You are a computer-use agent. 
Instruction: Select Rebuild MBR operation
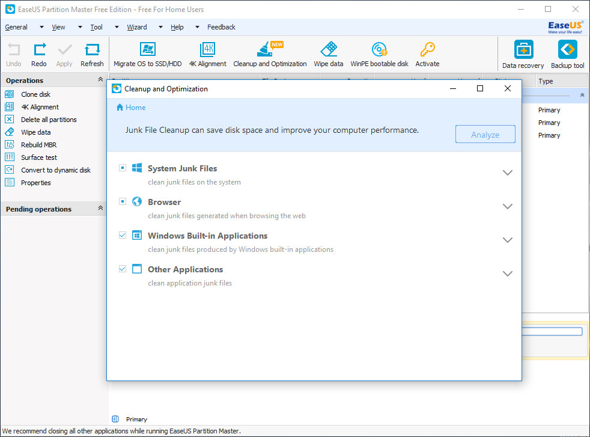pyautogui.click(x=39, y=145)
